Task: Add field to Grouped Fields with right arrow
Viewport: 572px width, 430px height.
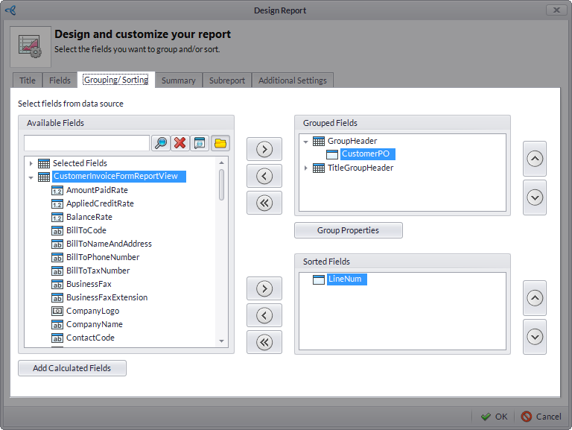Action: [264, 149]
